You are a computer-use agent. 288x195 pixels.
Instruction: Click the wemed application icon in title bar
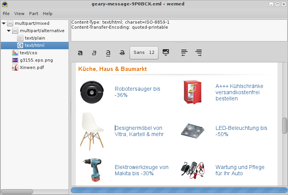click(x=5, y=4)
